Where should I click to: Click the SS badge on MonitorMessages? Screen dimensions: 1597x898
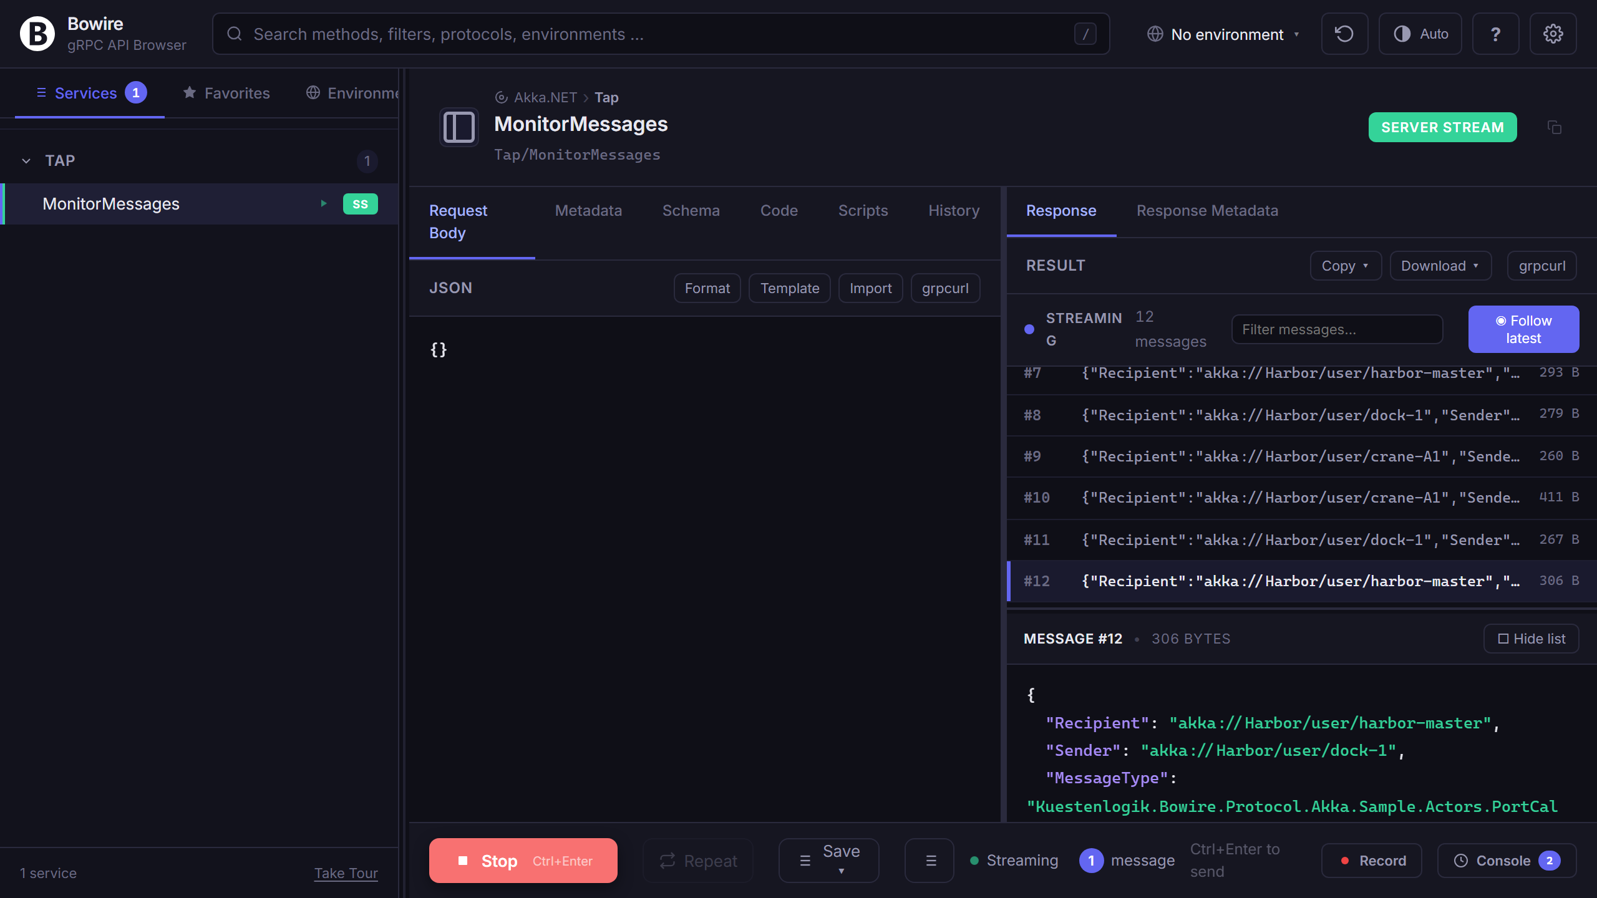click(360, 204)
